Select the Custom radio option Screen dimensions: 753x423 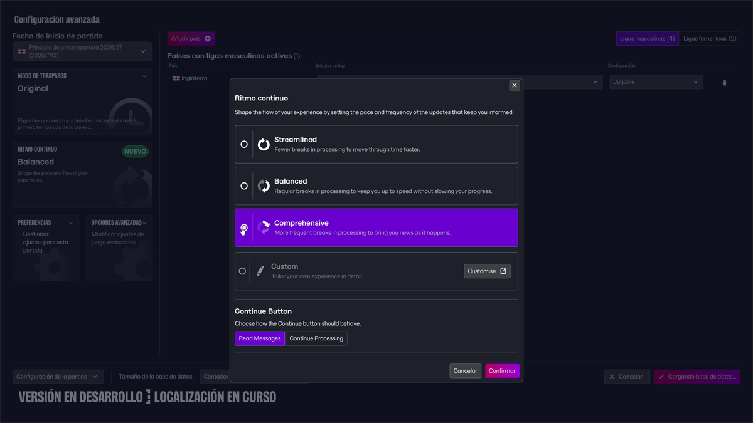pos(242,271)
